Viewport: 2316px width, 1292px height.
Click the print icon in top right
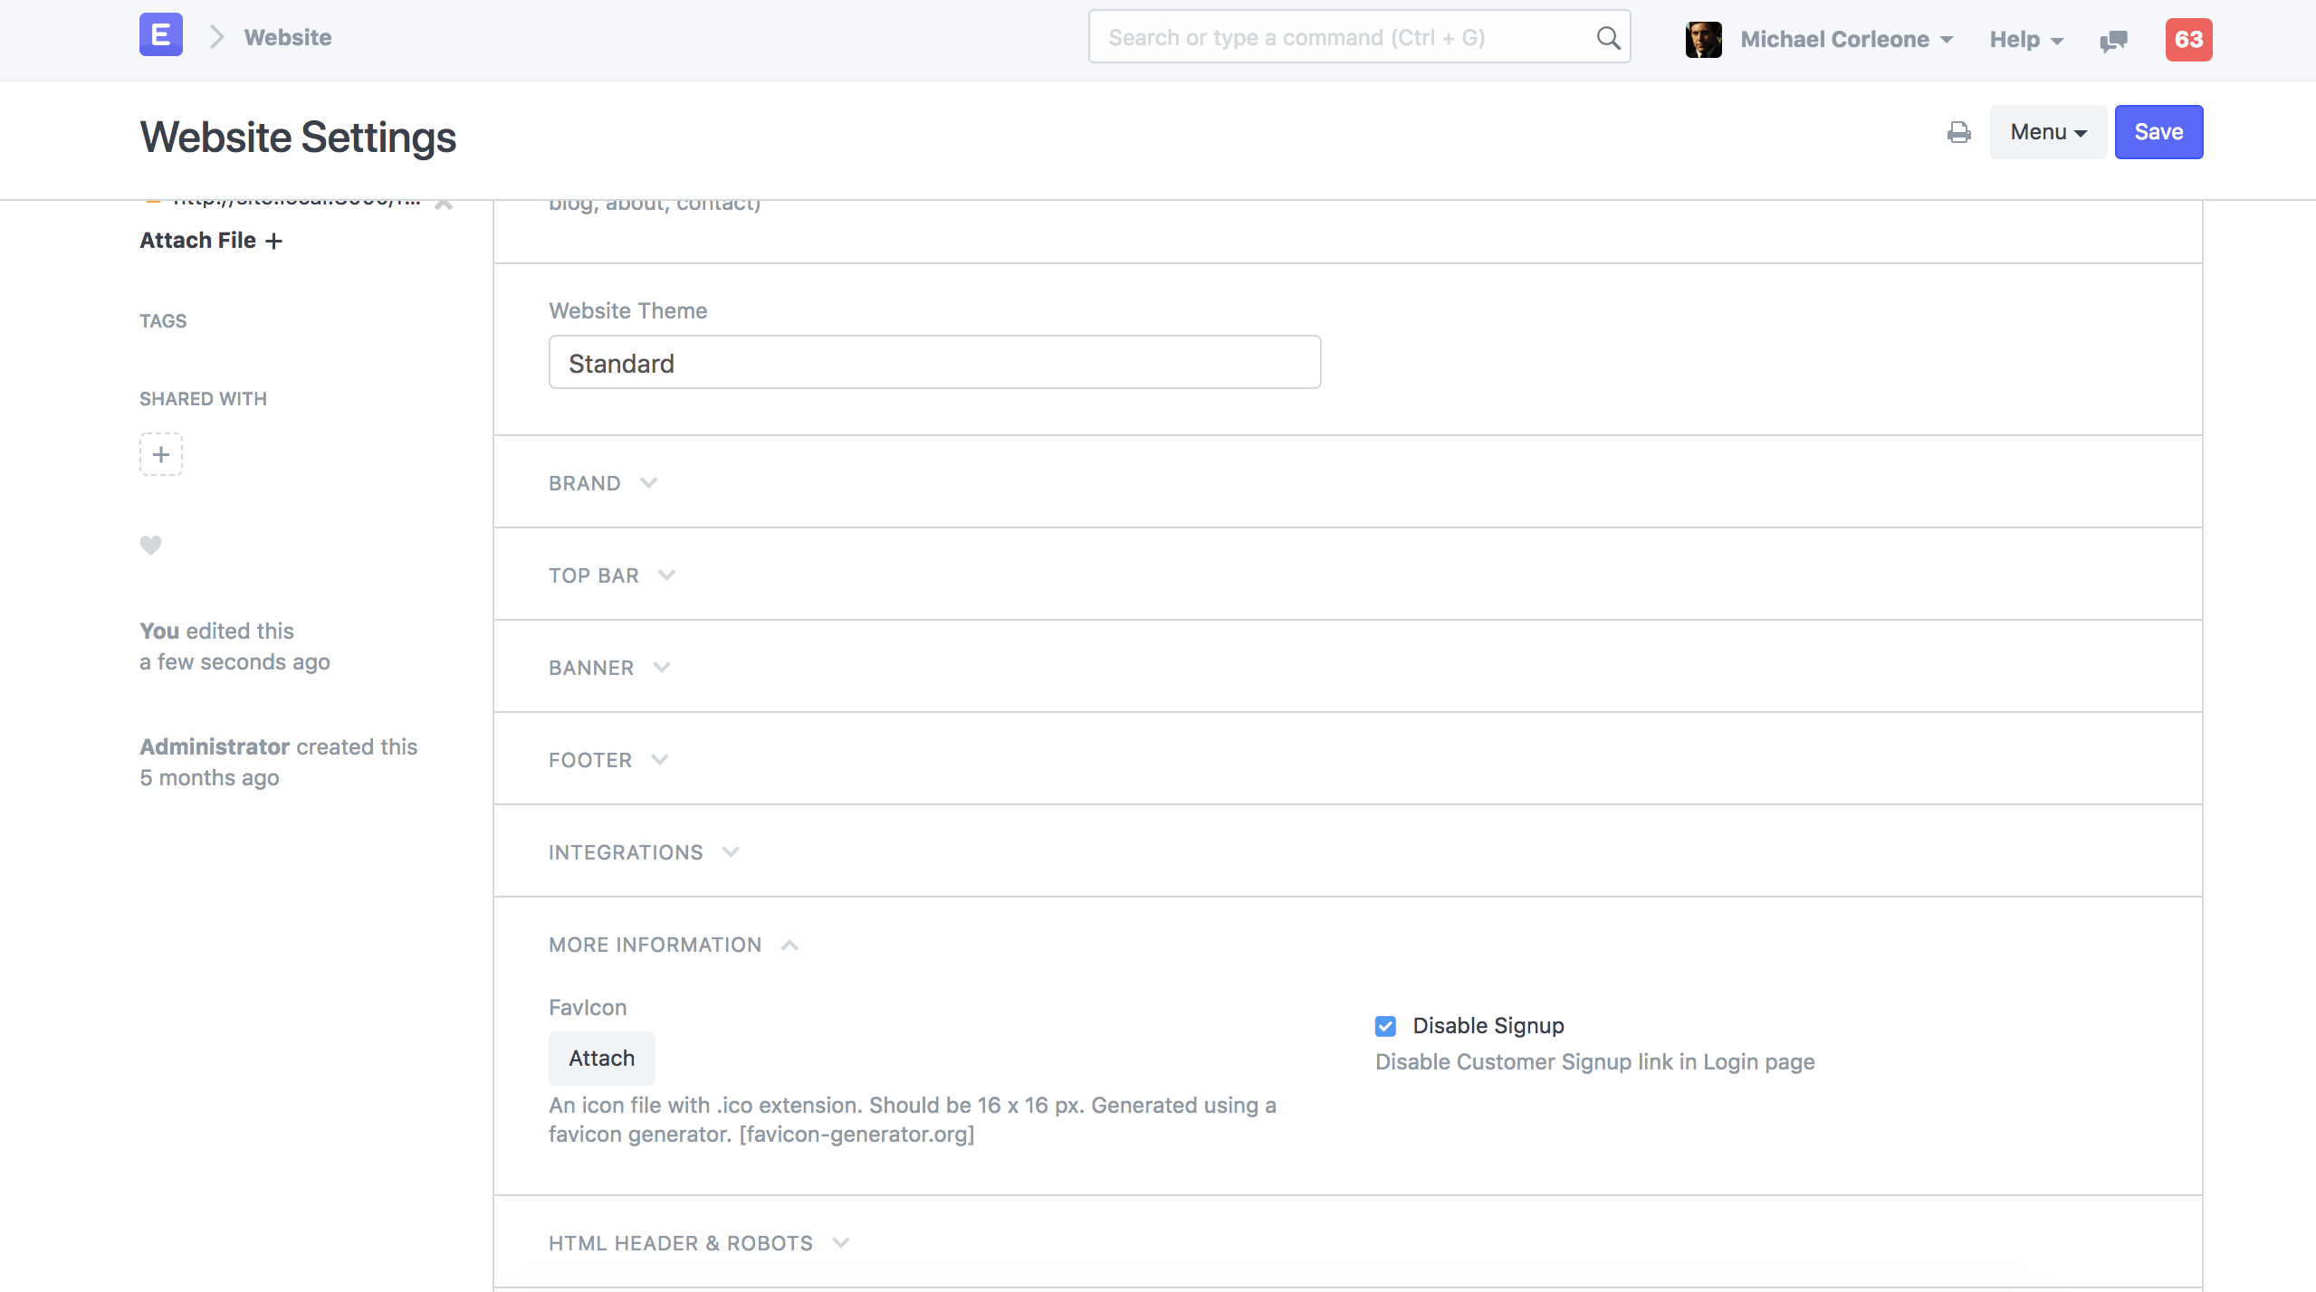[x=1959, y=130]
